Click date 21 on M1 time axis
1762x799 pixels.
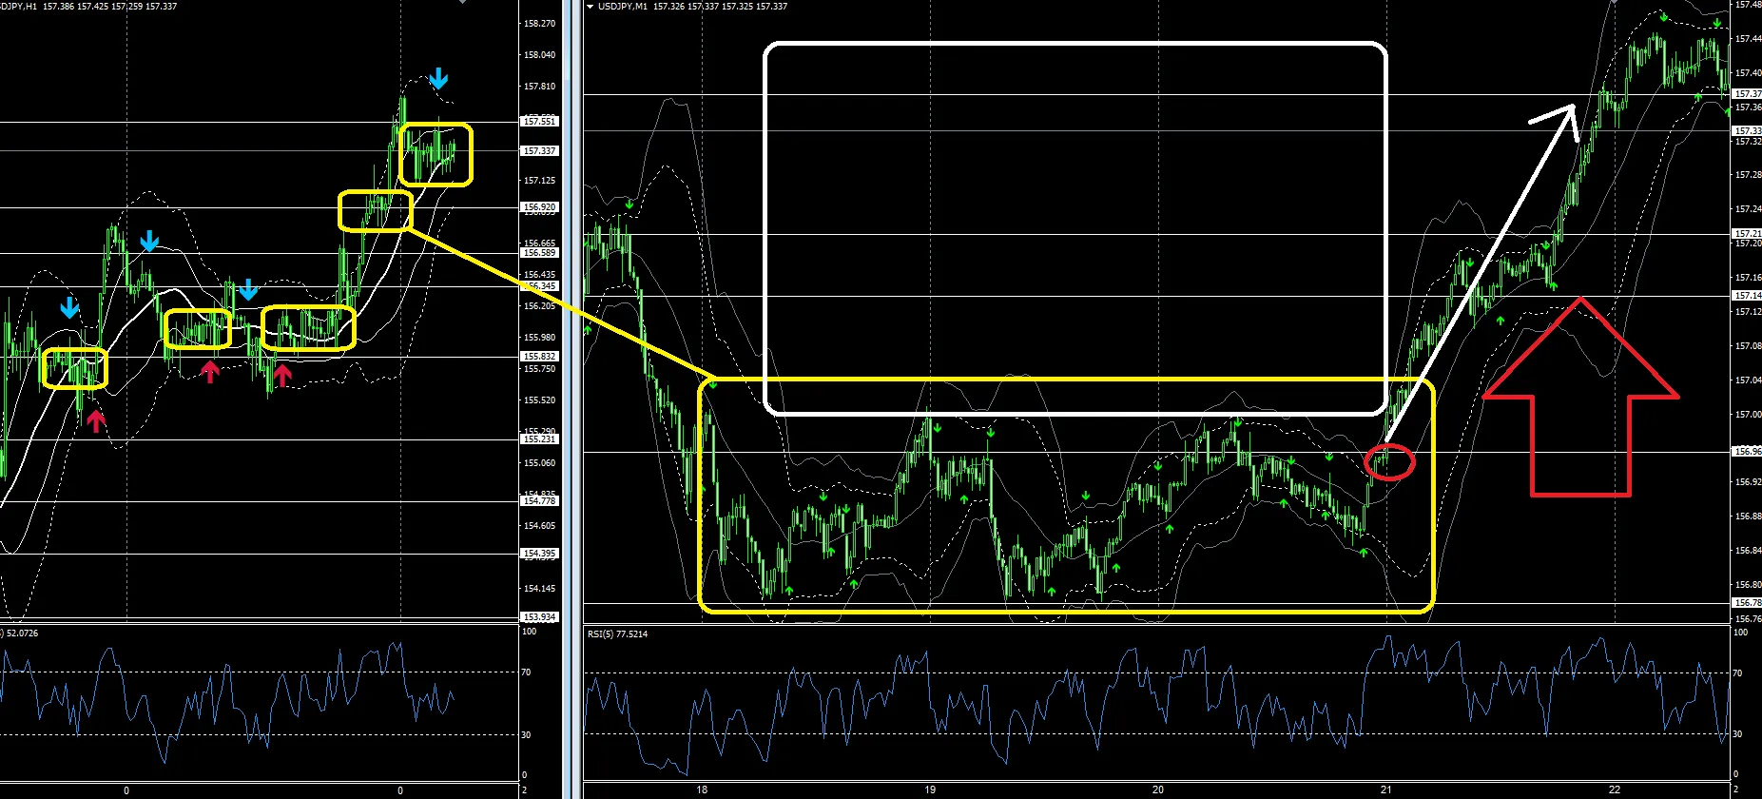(1386, 789)
